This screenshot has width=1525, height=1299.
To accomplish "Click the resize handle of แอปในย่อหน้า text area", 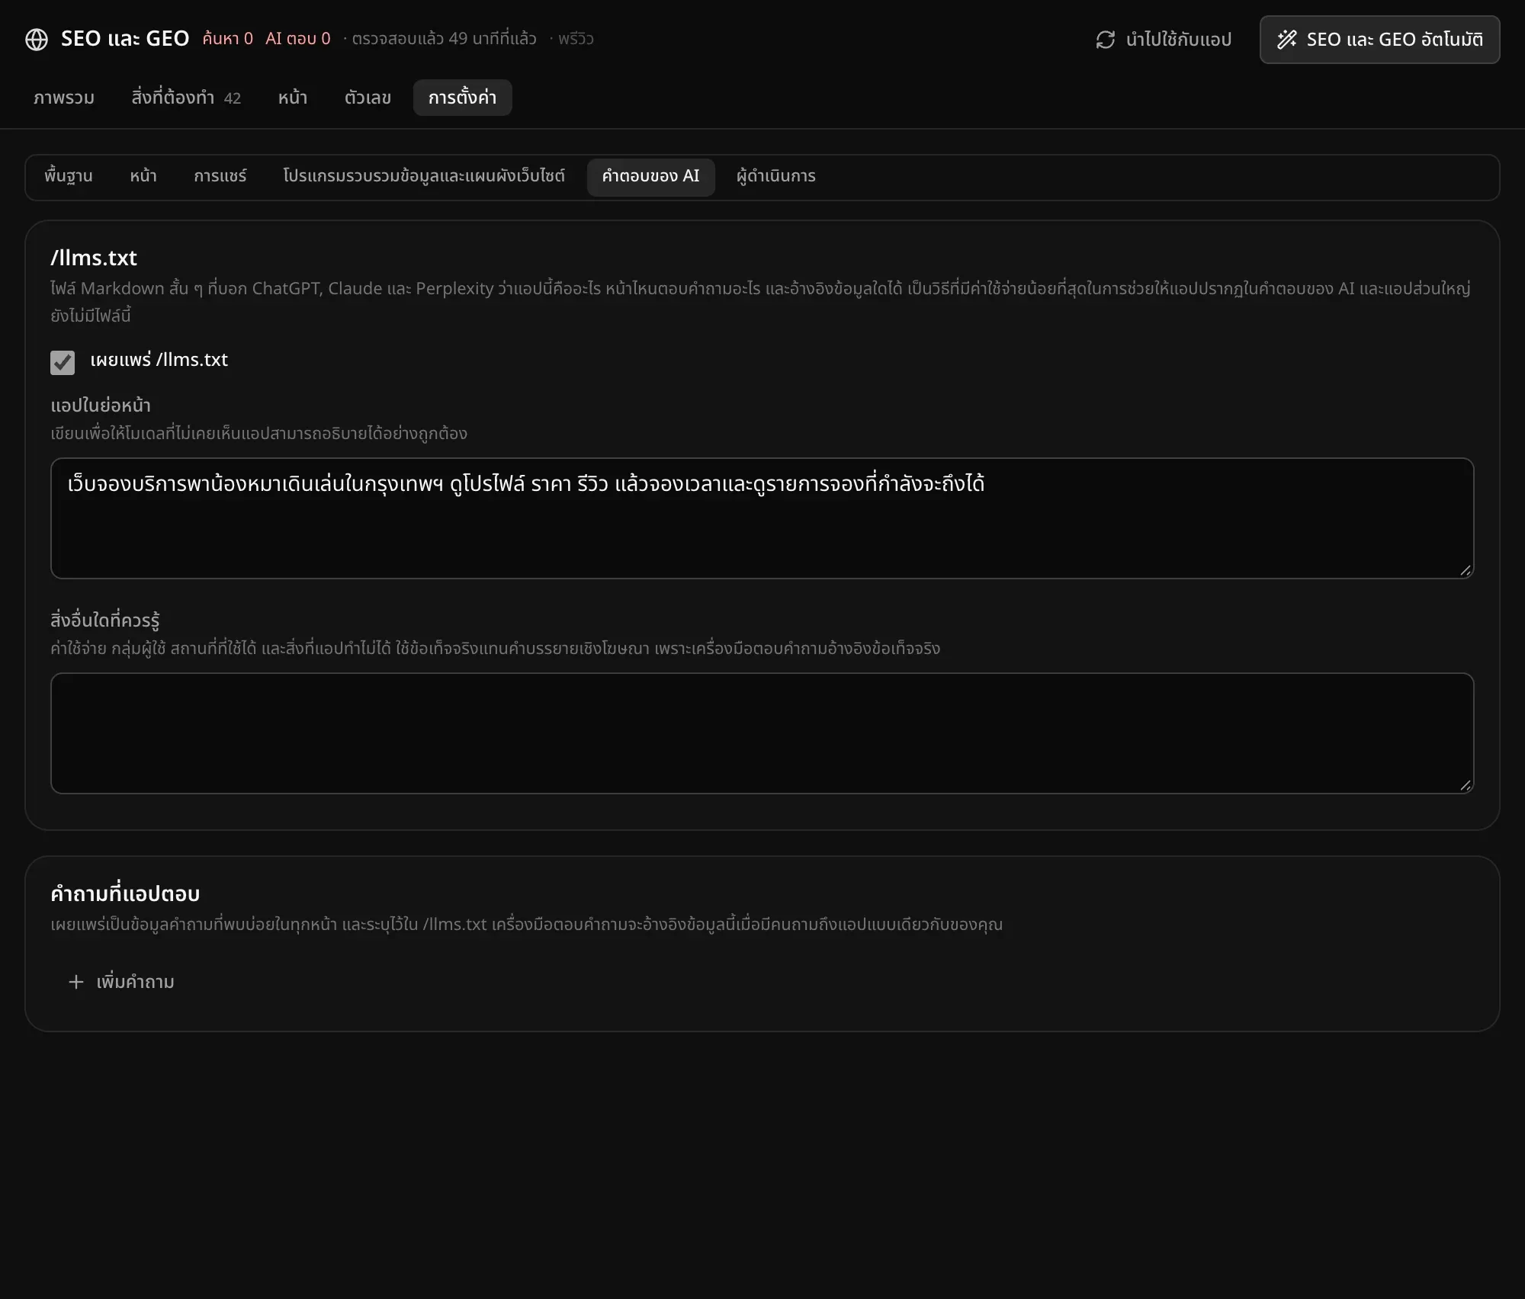I will 1465,570.
